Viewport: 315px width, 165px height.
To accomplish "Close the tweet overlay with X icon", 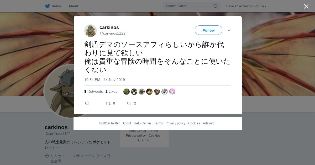I will (306, 6).
